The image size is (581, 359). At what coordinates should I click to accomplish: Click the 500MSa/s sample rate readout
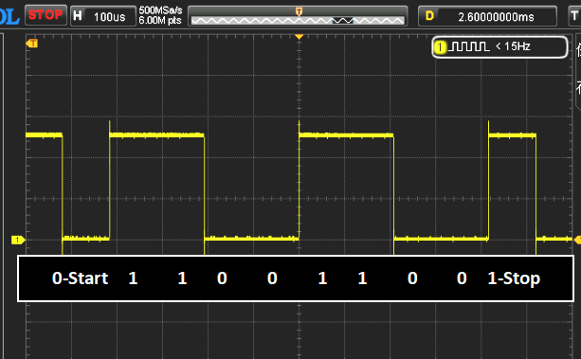coord(160,10)
